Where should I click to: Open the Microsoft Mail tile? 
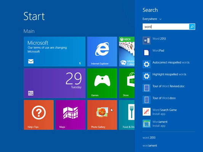(54, 52)
